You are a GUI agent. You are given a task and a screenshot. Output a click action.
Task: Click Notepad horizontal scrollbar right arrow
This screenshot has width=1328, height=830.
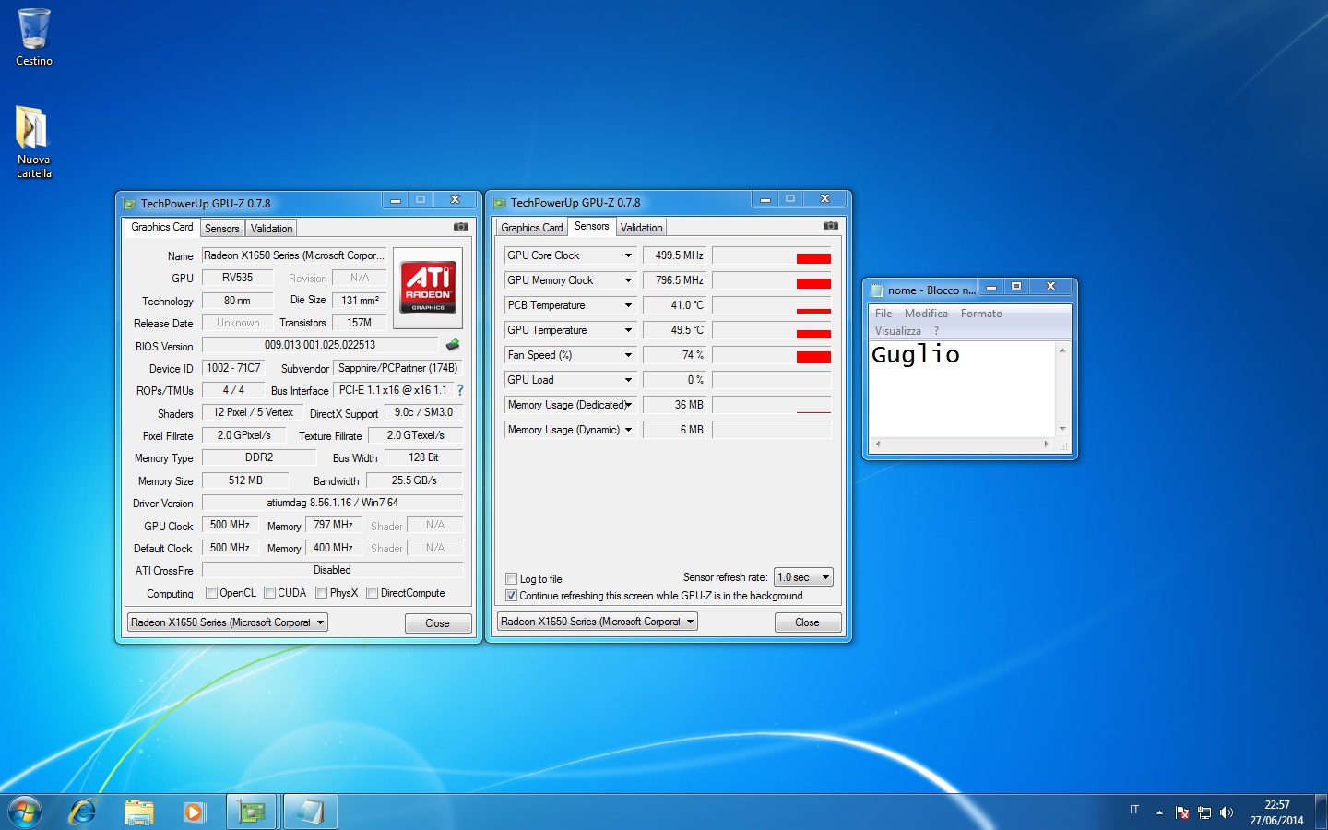pyautogui.click(x=1047, y=445)
